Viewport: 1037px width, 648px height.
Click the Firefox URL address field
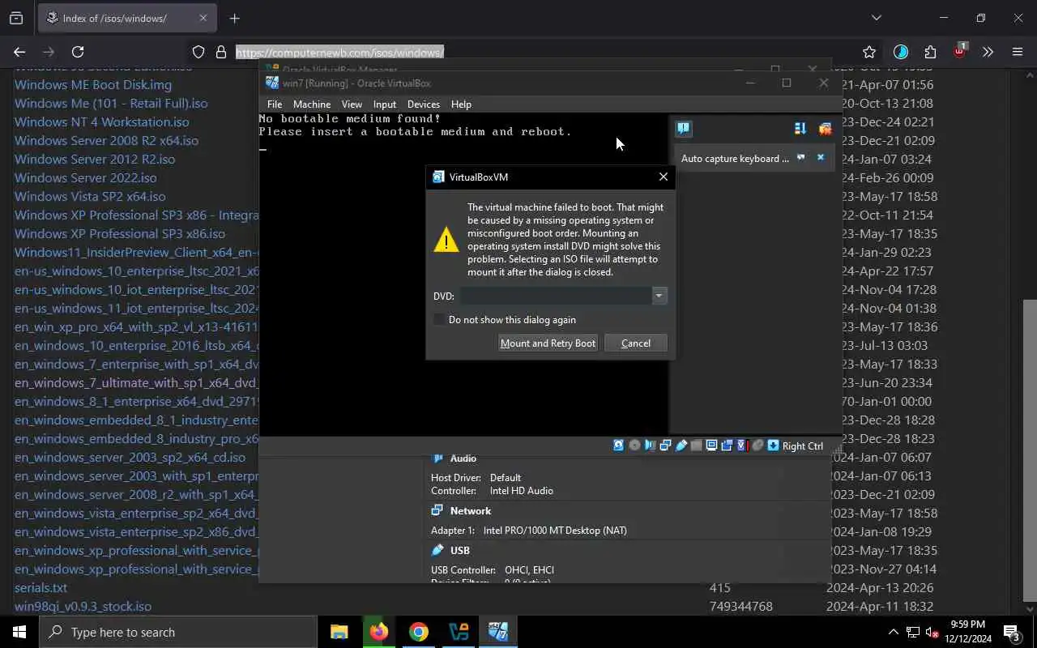click(x=535, y=52)
